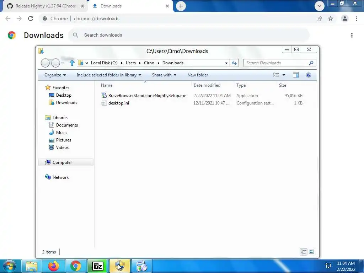Bookmark this page with the star icon
This screenshot has height=273, width=364.
pyautogui.click(x=331, y=18)
